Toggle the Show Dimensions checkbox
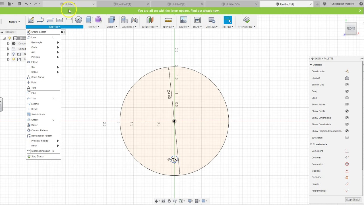 coord(347,118)
